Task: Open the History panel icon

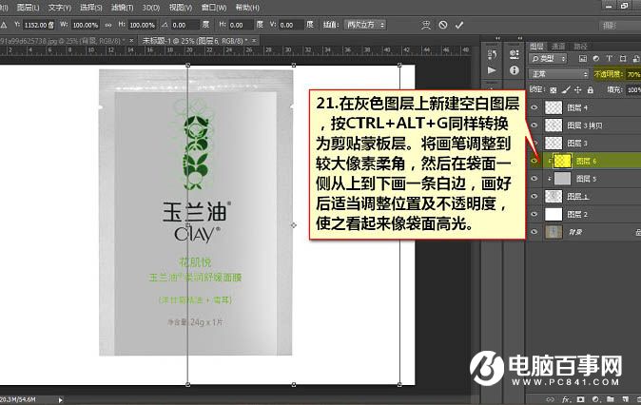Action: tap(493, 54)
